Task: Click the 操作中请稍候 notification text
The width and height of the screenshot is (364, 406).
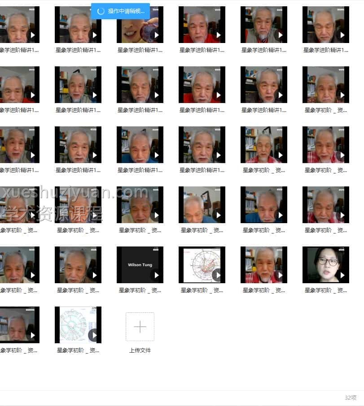Action: pos(126,11)
